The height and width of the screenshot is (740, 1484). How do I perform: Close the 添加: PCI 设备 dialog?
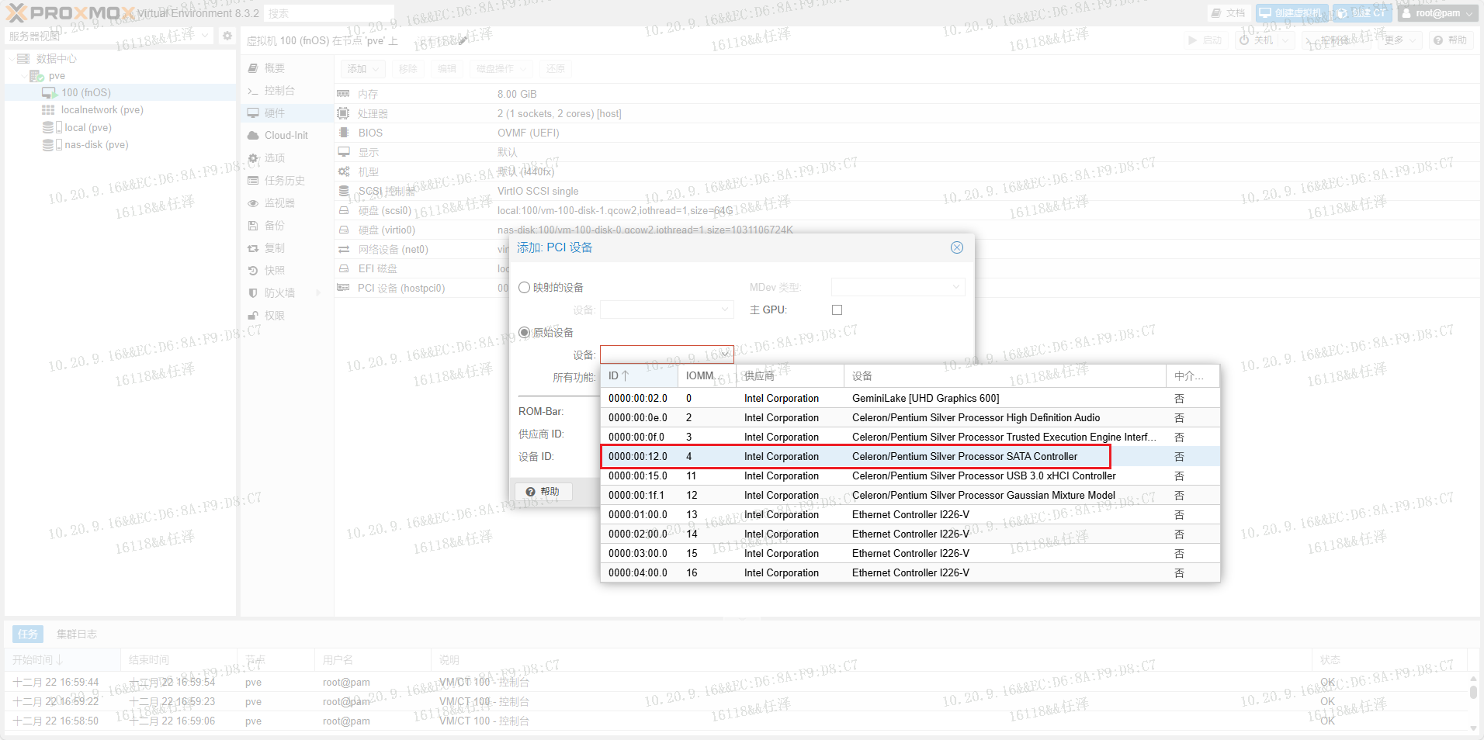click(x=957, y=247)
